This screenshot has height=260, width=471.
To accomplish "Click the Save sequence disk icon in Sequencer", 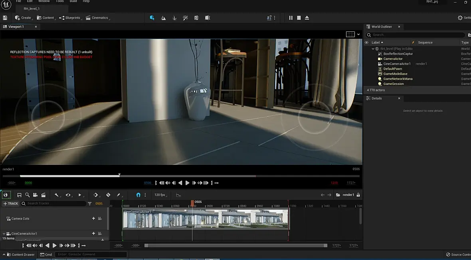I will pos(19,195).
